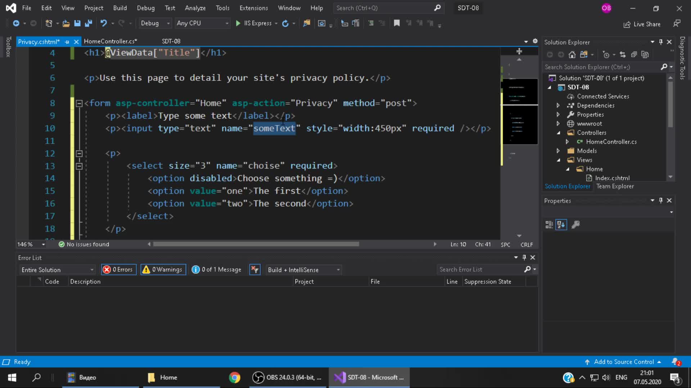
Task: Toggle auto-hide pin on Error List panel
Action: tap(524, 258)
